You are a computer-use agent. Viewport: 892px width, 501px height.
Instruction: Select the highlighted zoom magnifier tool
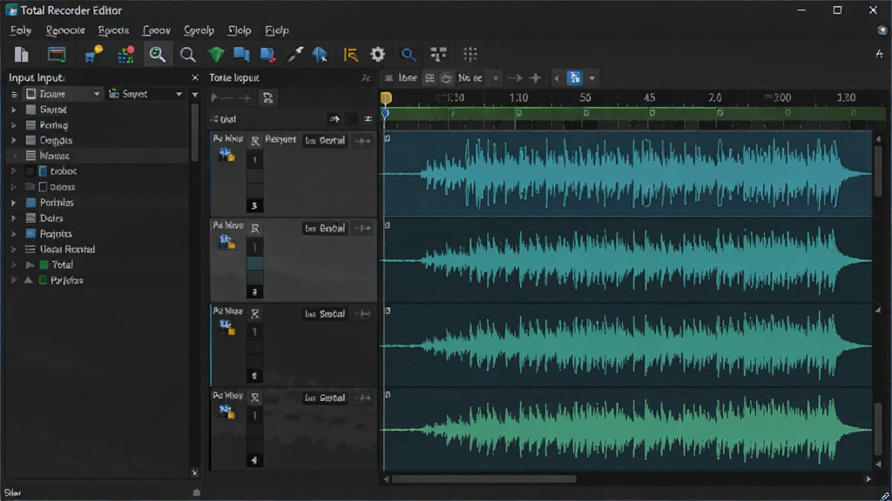[158, 55]
